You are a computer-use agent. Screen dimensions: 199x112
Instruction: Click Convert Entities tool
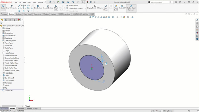point(47,7)
